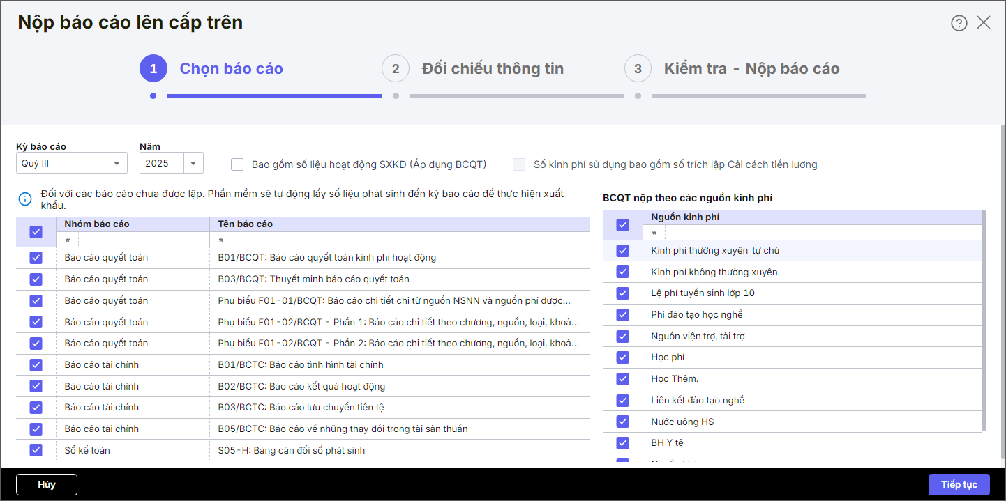The height and width of the screenshot is (501, 1006).
Task: Click the funding source list scrollbar
Action: pyautogui.click(x=984, y=321)
